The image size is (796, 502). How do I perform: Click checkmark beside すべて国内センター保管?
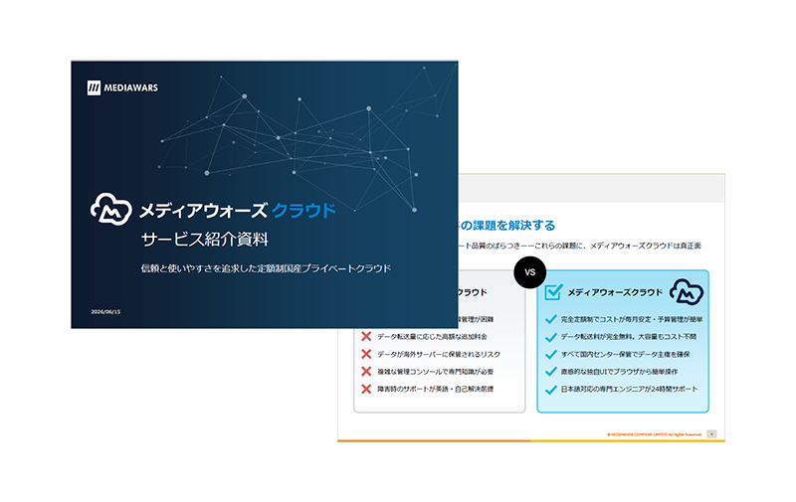[x=551, y=354]
